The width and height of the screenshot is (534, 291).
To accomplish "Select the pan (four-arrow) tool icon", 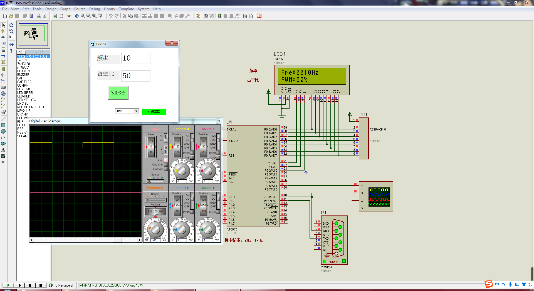I will tap(77, 16).
